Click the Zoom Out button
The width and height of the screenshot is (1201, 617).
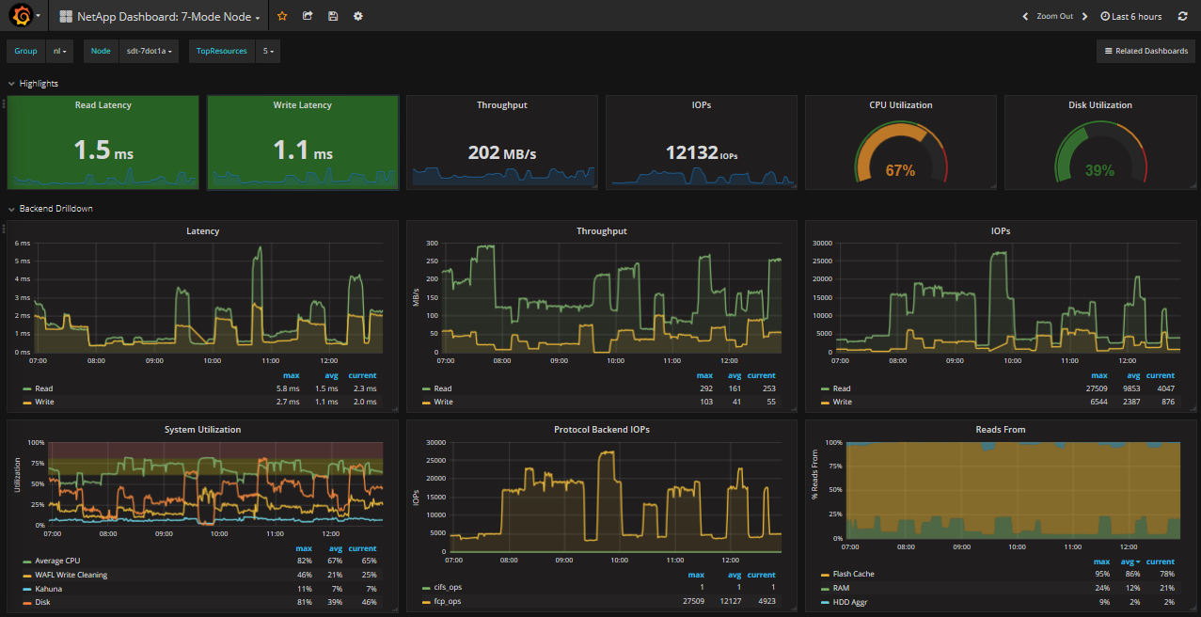1054,16
